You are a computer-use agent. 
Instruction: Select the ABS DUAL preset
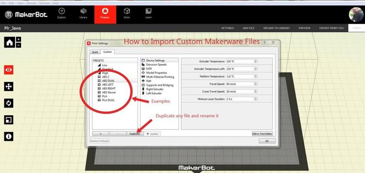click(109, 81)
